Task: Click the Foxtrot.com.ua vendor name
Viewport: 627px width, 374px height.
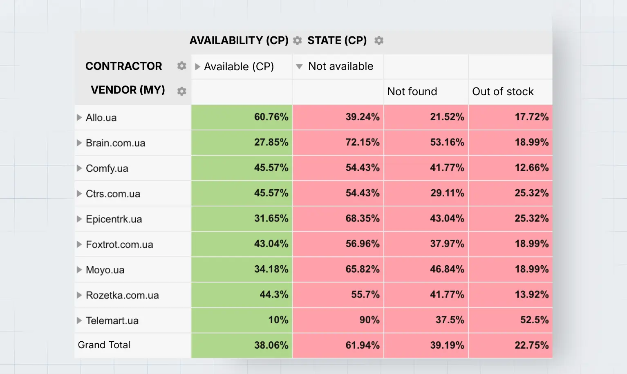Action: click(x=119, y=244)
